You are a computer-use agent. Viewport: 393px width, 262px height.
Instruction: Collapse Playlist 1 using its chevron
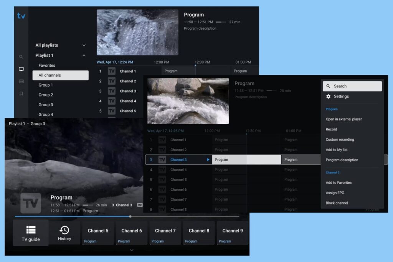(x=84, y=55)
